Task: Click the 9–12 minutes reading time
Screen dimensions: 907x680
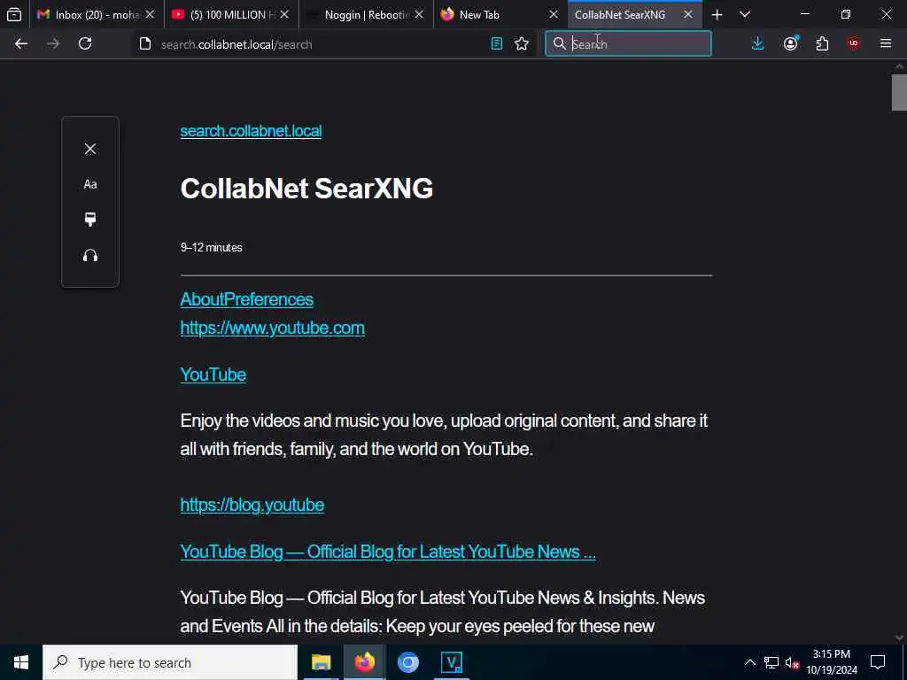Action: (x=211, y=248)
